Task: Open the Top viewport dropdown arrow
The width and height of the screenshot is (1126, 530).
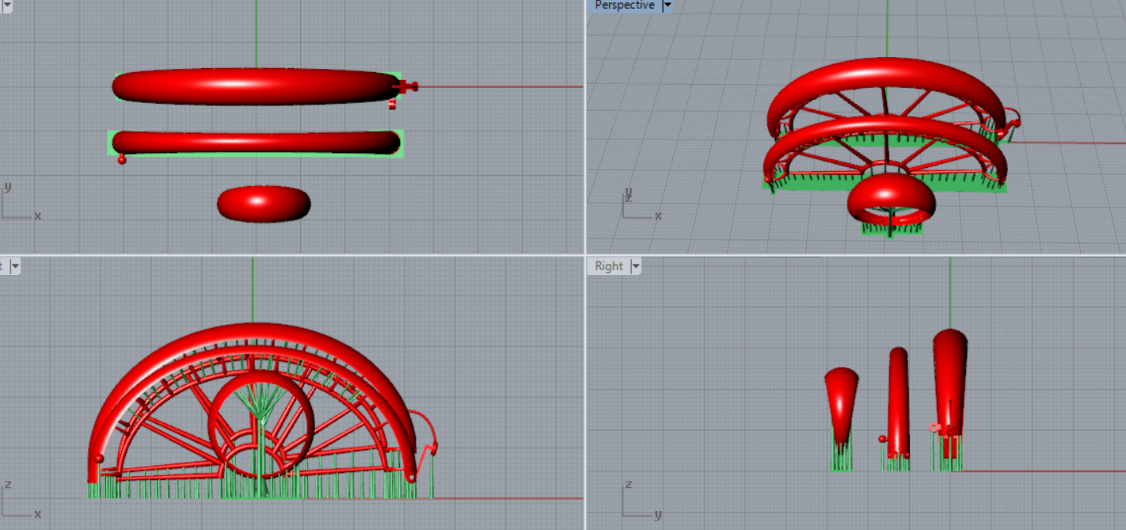Action: coord(8,5)
